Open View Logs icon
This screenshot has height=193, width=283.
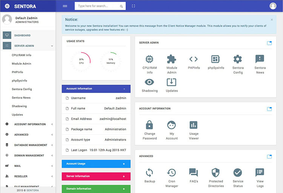click(260, 172)
